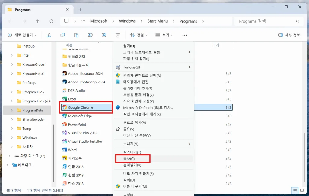
Task: Select the Adobe Photoshop 2024 shortcut icon
Action: point(65,82)
